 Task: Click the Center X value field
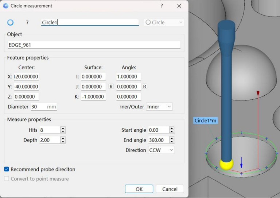pos(26,77)
